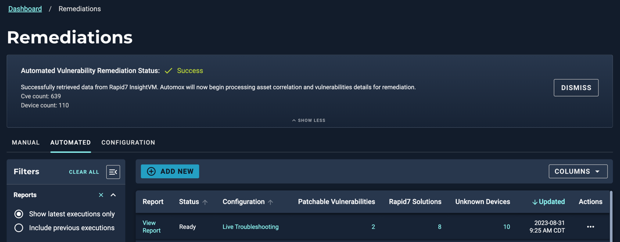Open the Columns dropdown

tap(578, 172)
